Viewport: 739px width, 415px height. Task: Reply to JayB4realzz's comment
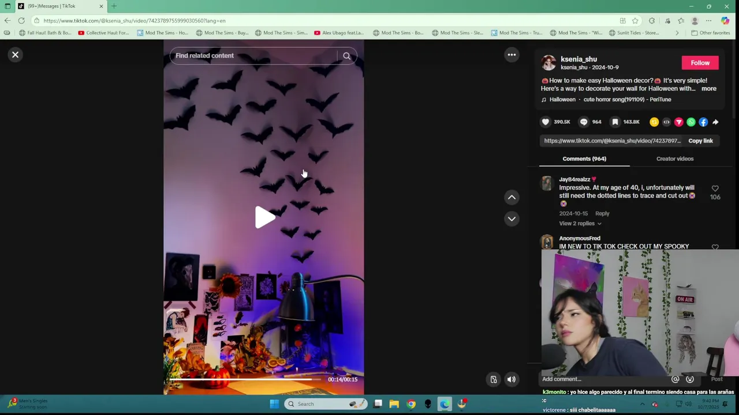[x=602, y=213]
